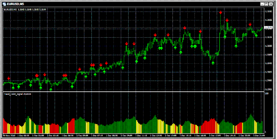Select the lowest green arrow under the late trough
Image resolution: width=277 pixels, height=139 pixels.
point(213,63)
